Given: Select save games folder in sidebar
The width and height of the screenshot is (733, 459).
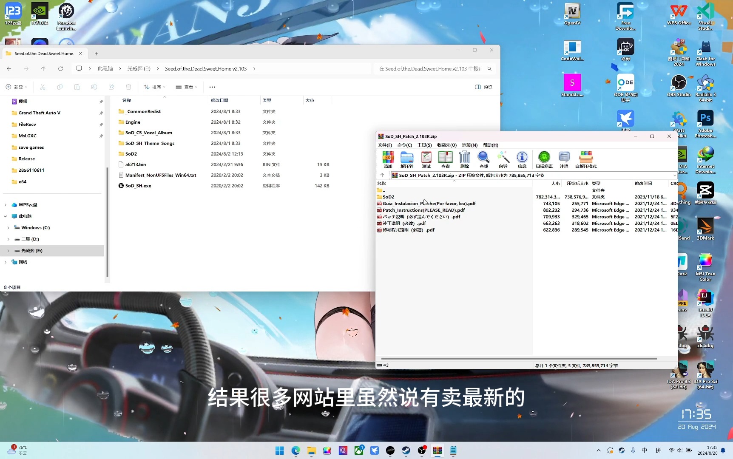Looking at the screenshot, I should [x=31, y=147].
